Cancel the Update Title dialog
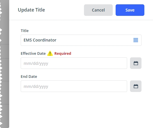This screenshot has height=128, width=153. (x=98, y=10)
